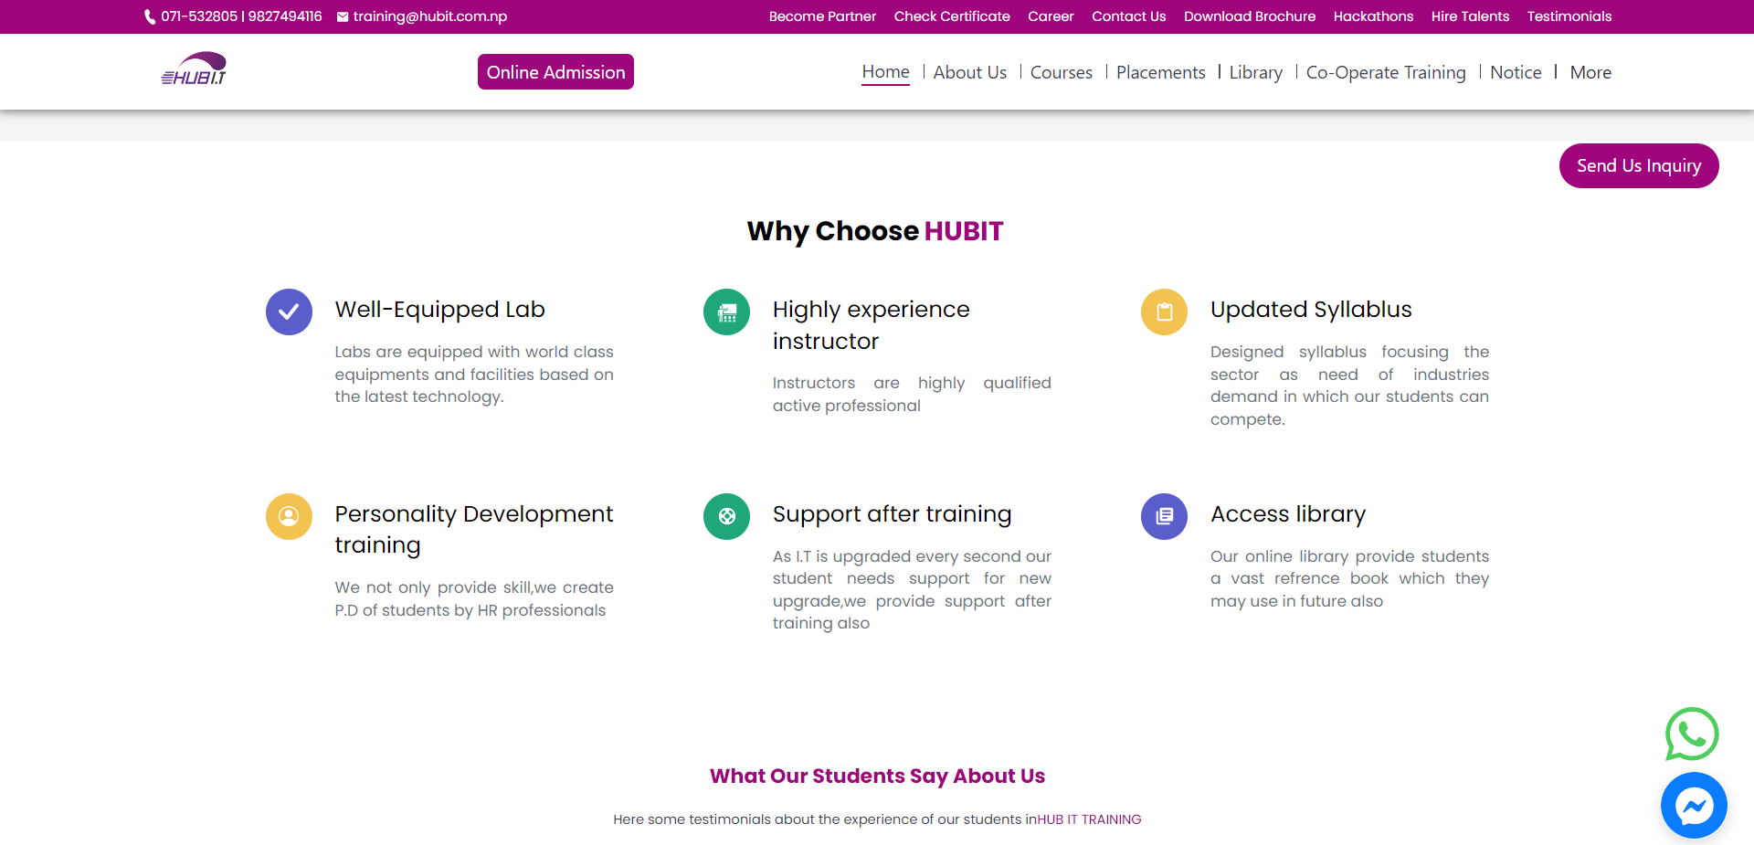Viewport: 1754px width, 845px height.
Task: Click the Online Admission button
Action: pos(555,71)
